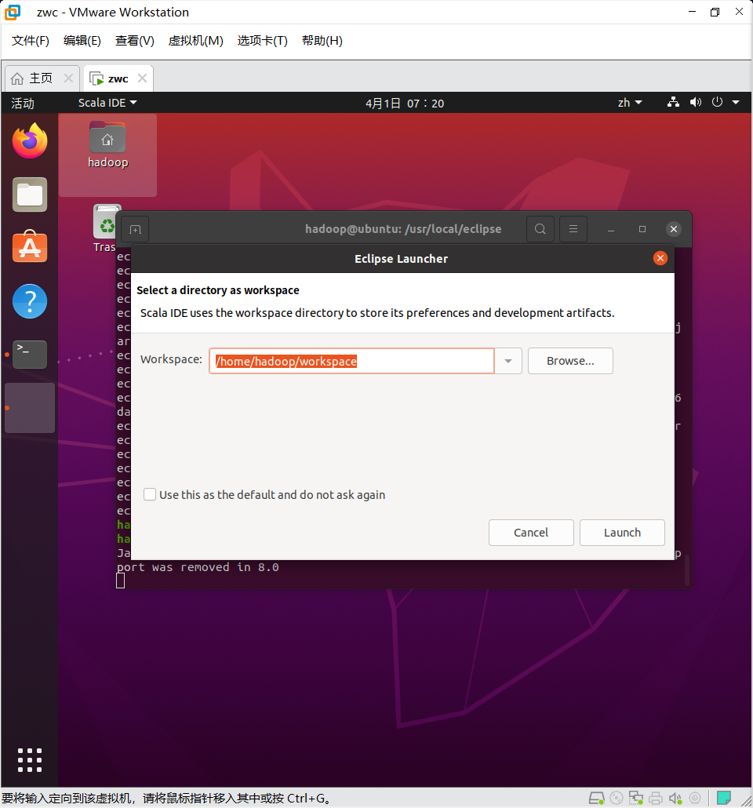Minimize the terminal window
This screenshot has height=808, width=753.
[x=611, y=229]
